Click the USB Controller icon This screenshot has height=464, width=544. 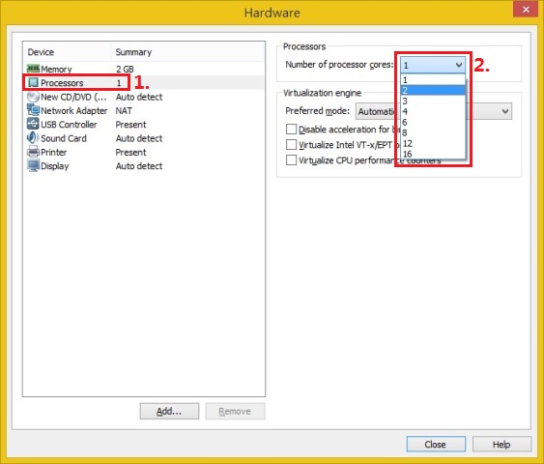tap(33, 124)
